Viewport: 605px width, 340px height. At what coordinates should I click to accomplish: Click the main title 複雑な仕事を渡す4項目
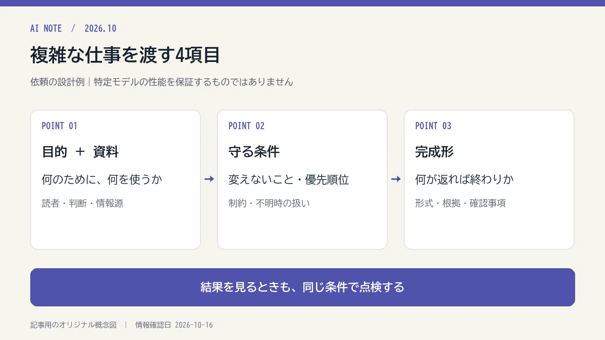(125, 55)
